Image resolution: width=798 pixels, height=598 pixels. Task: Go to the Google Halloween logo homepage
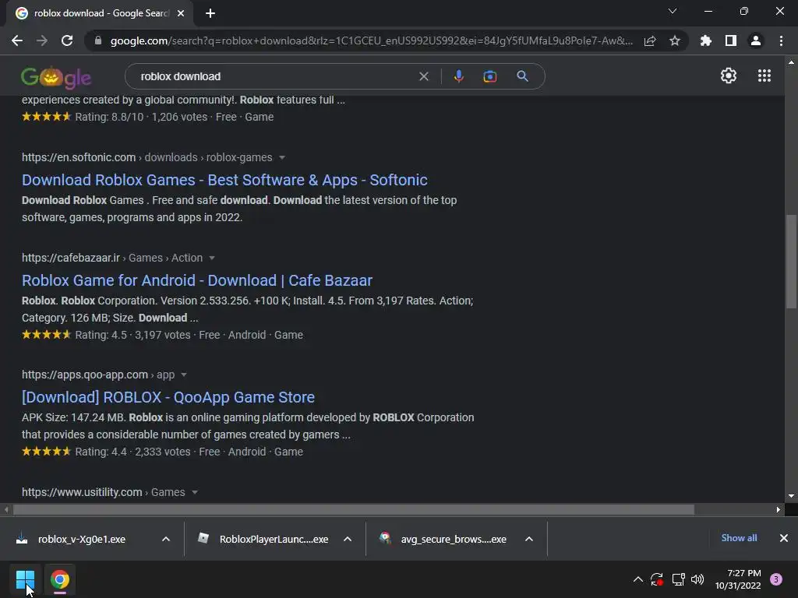(56, 77)
